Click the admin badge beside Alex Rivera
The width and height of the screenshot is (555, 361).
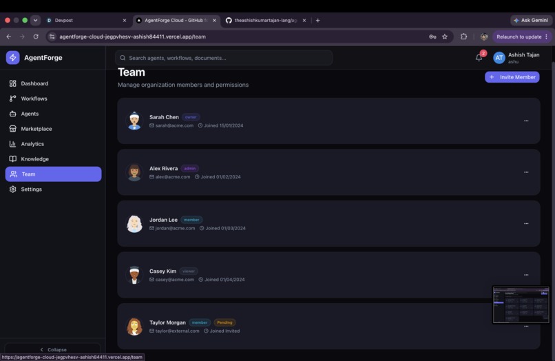coord(190,168)
